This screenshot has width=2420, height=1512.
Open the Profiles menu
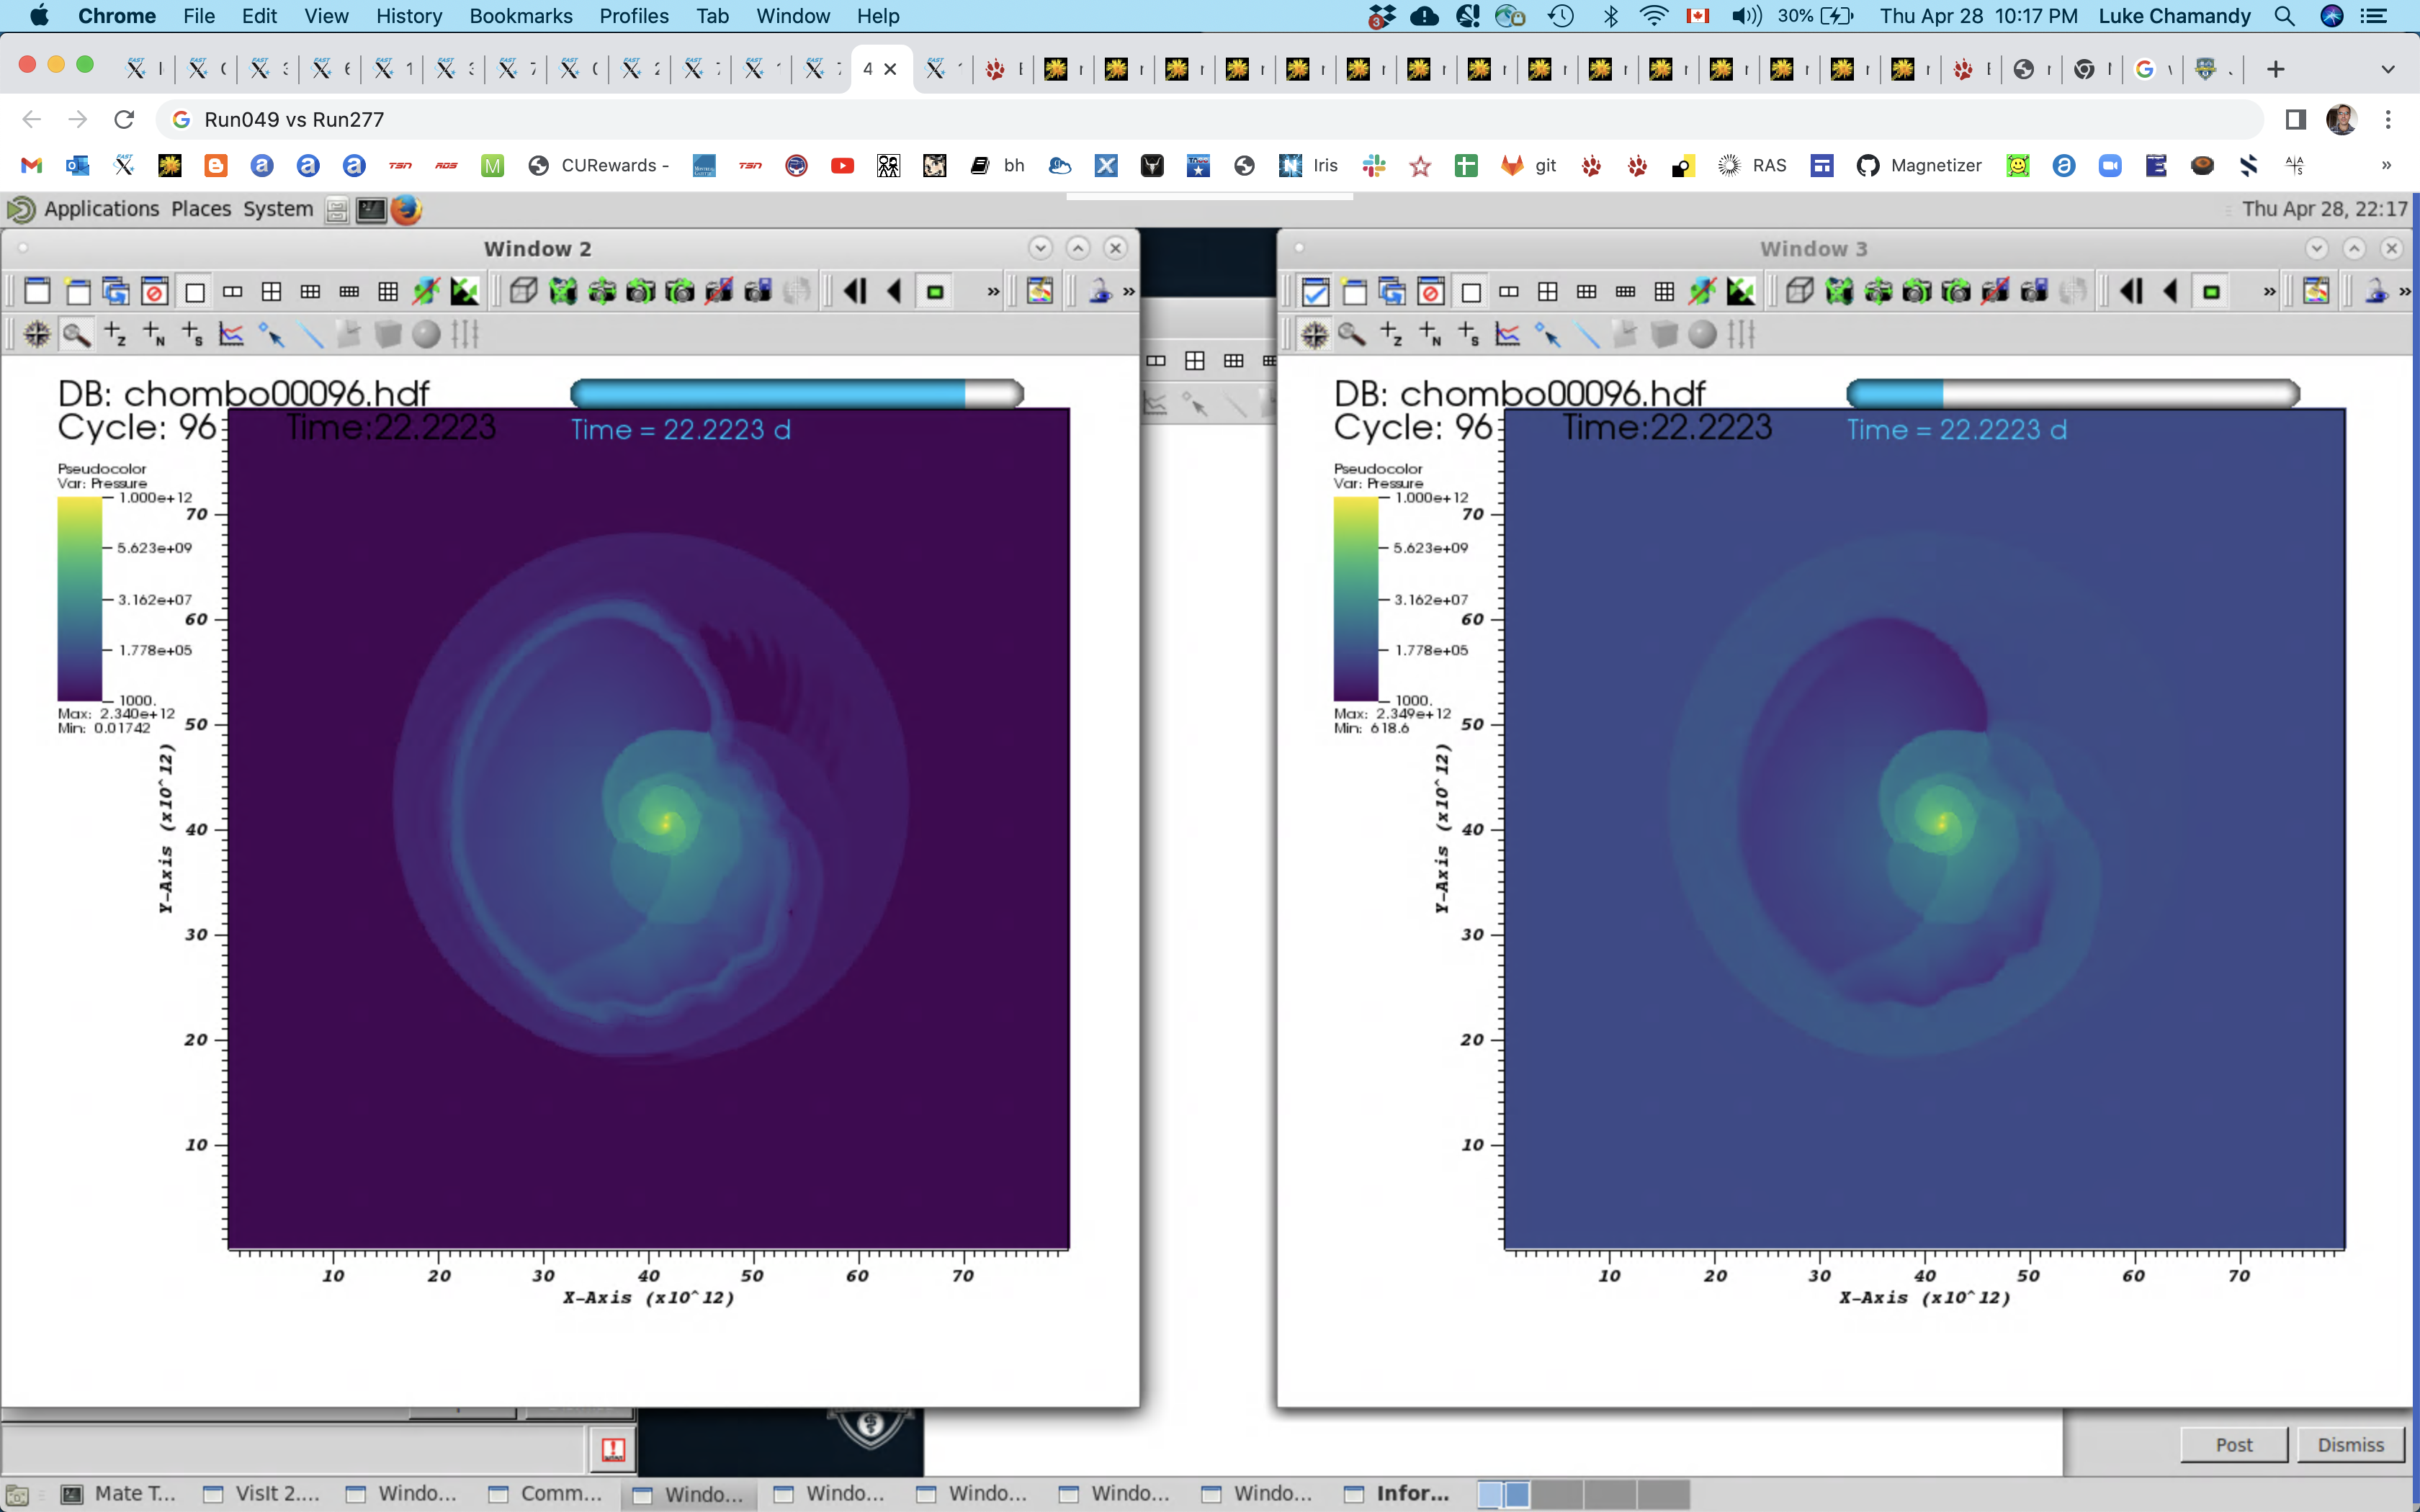point(634,16)
